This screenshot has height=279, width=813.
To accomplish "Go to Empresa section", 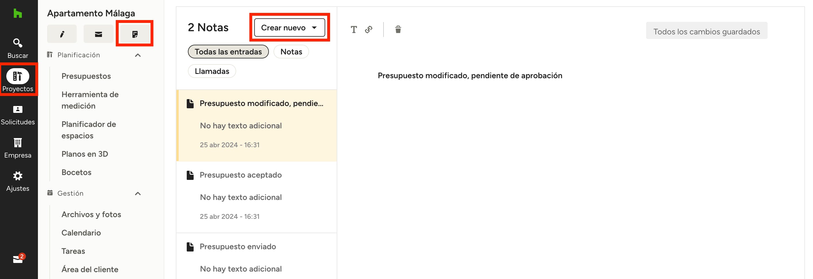I will click(x=18, y=148).
